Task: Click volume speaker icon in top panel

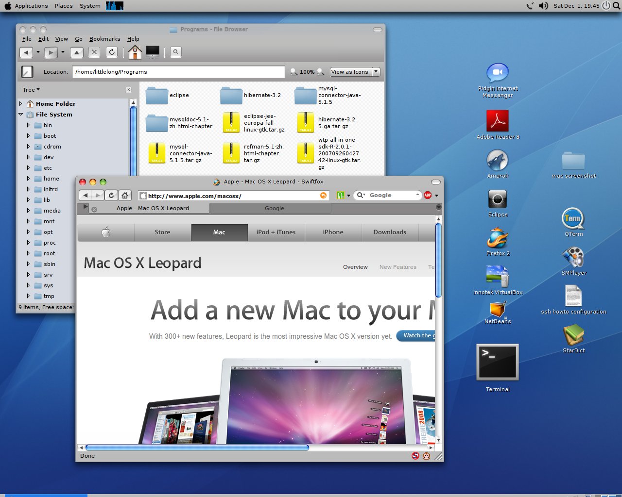Action: coord(543,6)
